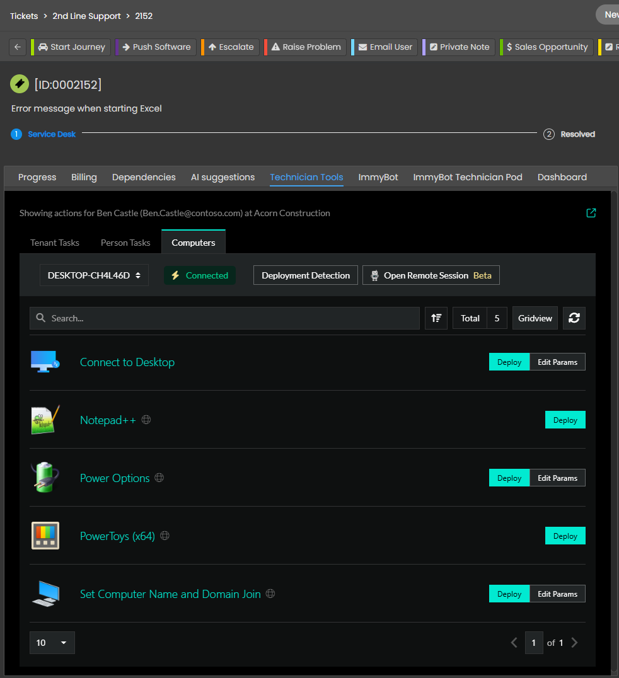Click the sort order icon
The width and height of the screenshot is (619, 678).
[436, 318]
